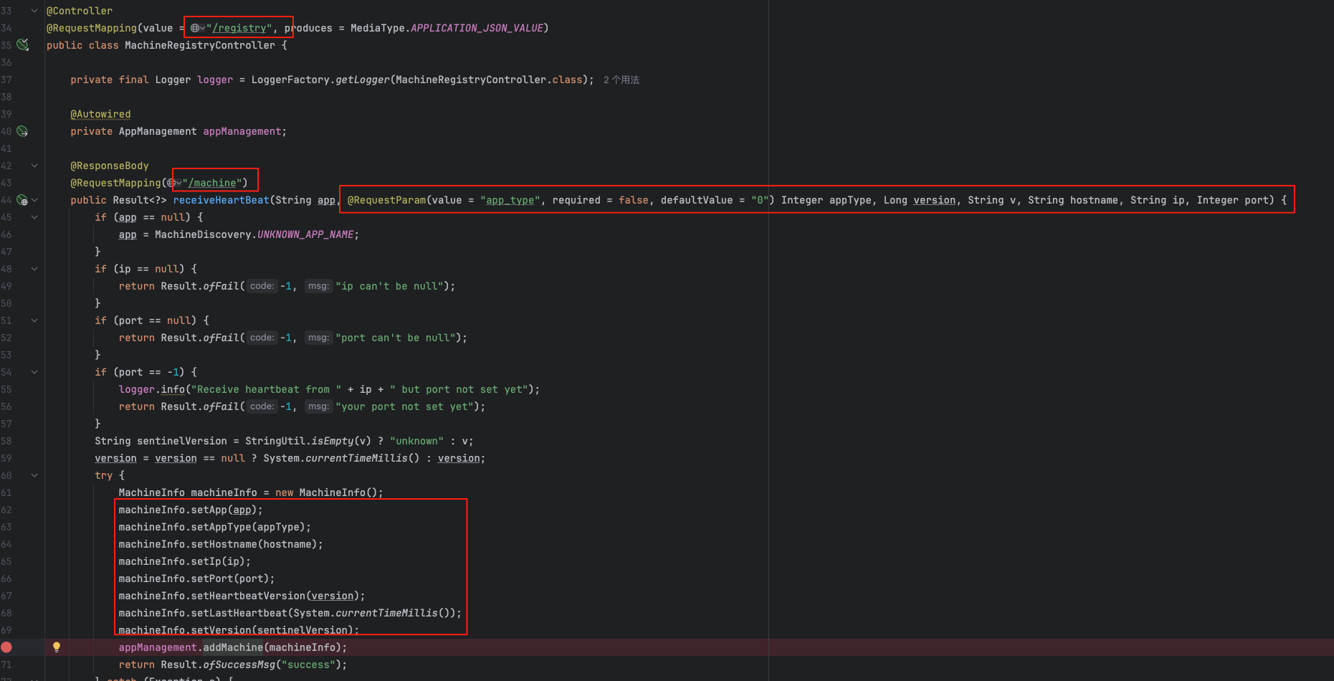Collapse the fold arrow at the @ResponseBody line

point(34,166)
